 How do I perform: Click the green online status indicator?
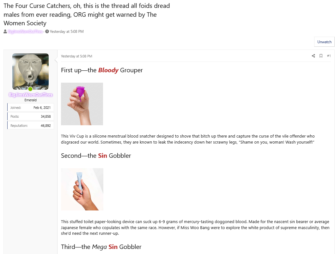(x=30, y=89)
